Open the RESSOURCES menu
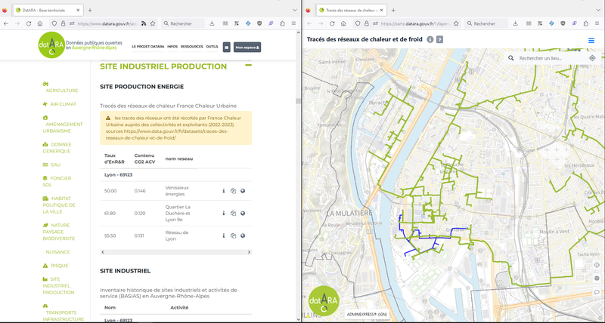Viewport: 605px width, 323px height. click(191, 47)
